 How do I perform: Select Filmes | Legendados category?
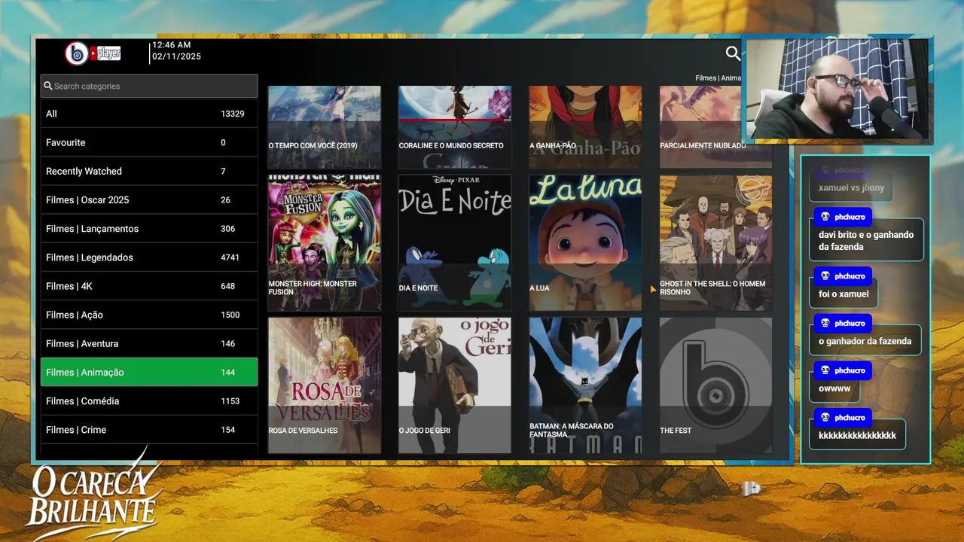(149, 257)
